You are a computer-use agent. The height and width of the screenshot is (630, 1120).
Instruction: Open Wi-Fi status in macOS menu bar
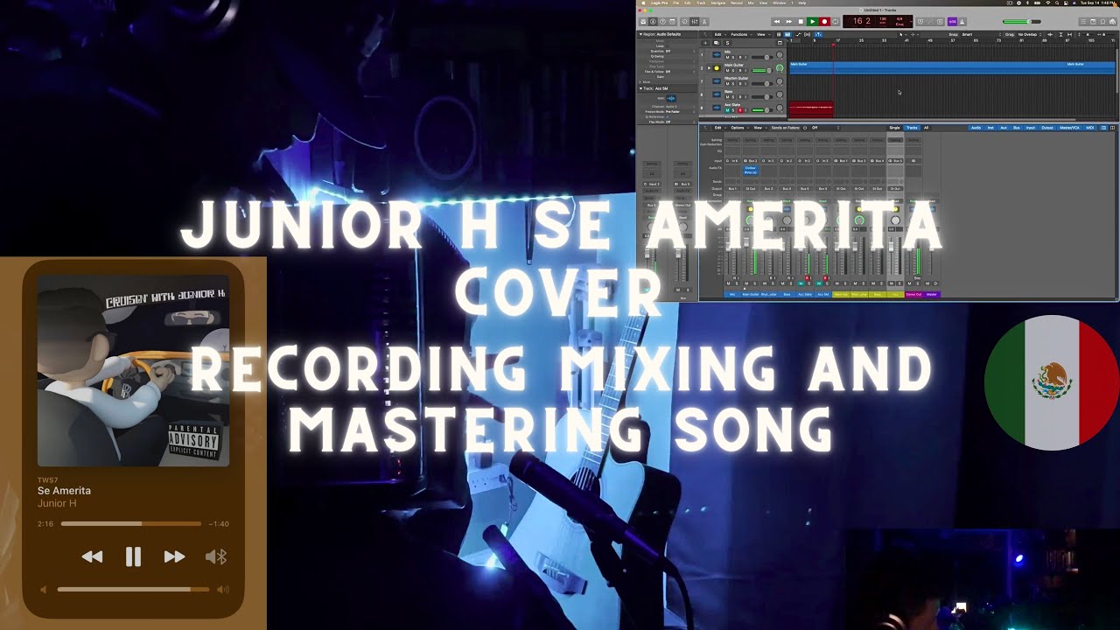tap(1047, 3)
